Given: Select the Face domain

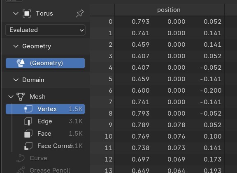Looking at the screenshot, I should click(45, 134).
